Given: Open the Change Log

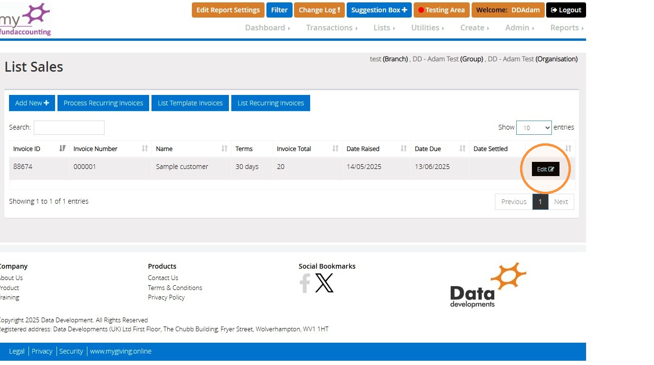Looking at the screenshot, I should [x=319, y=10].
